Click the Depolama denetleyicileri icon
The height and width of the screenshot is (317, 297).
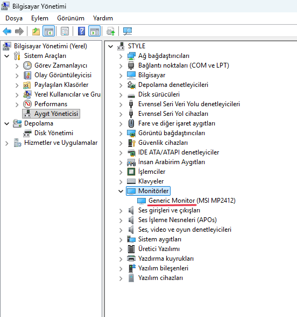coord(131,85)
